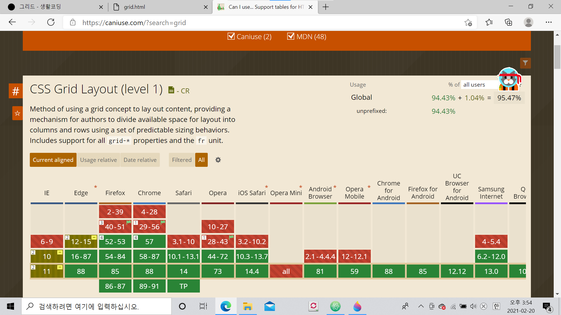Toggle the MDN (48) checkbox
The height and width of the screenshot is (315, 561).
pyautogui.click(x=291, y=36)
